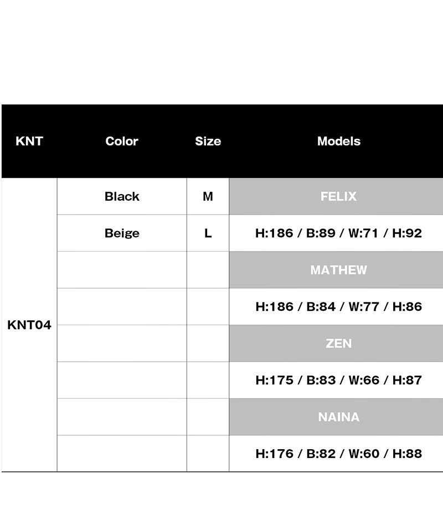This screenshot has height=531, width=443.
Task: Select measurements H:186 / B:84 / W:77 / H:86
Action: pyautogui.click(x=338, y=306)
